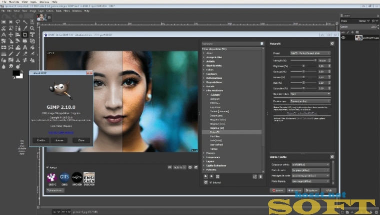Select the PictureFX filter in the list
The width and height of the screenshot is (380, 215).
231,132
